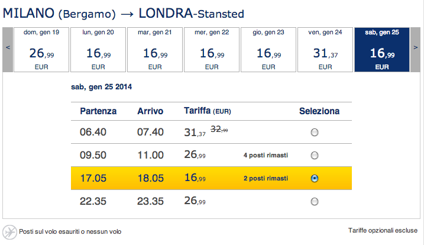Switch to the dom, gen 19 date tab
Image resolution: width=424 pixels, height=245 pixels.
pos(41,50)
